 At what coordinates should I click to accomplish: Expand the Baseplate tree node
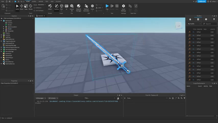[x=4, y=31]
